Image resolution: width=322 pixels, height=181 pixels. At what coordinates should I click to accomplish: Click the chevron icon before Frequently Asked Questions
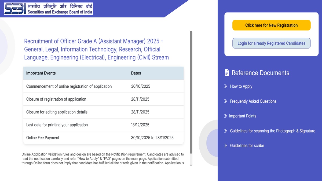225,101
